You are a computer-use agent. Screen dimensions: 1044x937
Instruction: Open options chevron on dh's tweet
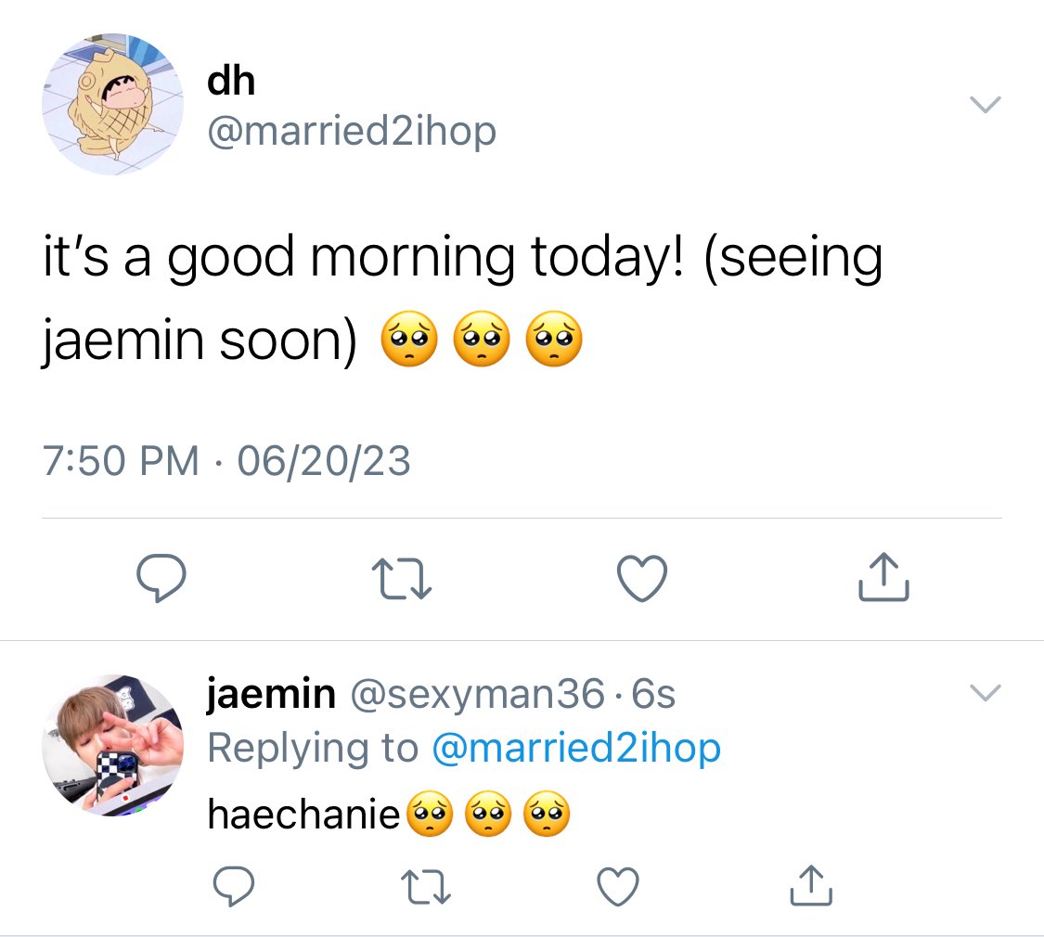pos(986,105)
